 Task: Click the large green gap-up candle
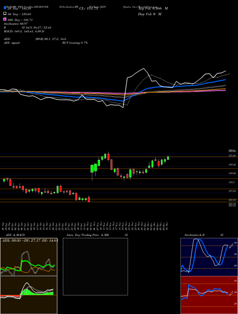pos(92,168)
